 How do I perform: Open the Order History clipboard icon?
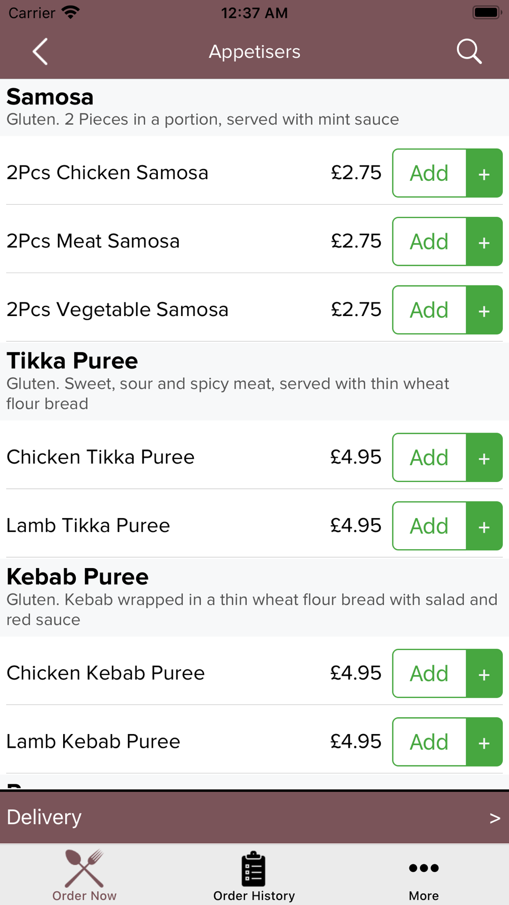(x=253, y=868)
